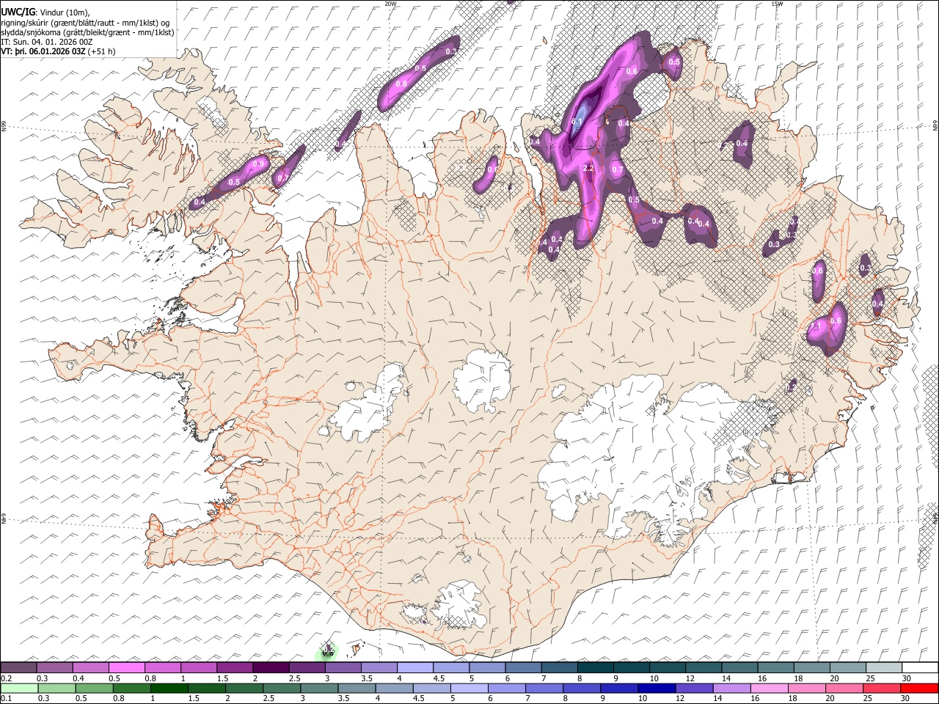The width and height of the screenshot is (939, 704).
Task: Click the light gray 25 swatch in upper legend
Action: (x=884, y=667)
